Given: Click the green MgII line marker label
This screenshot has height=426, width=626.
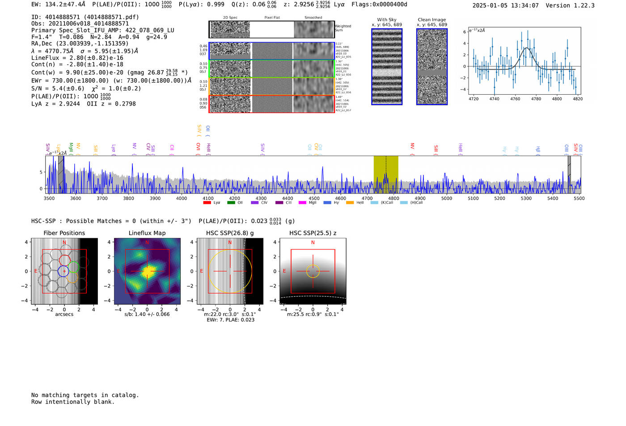Looking at the screenshot, I should (71, 148).
